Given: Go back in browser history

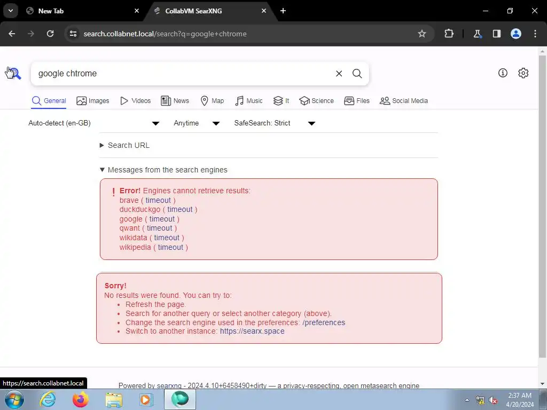Looking at the screenshot, I should pos(12,34).
